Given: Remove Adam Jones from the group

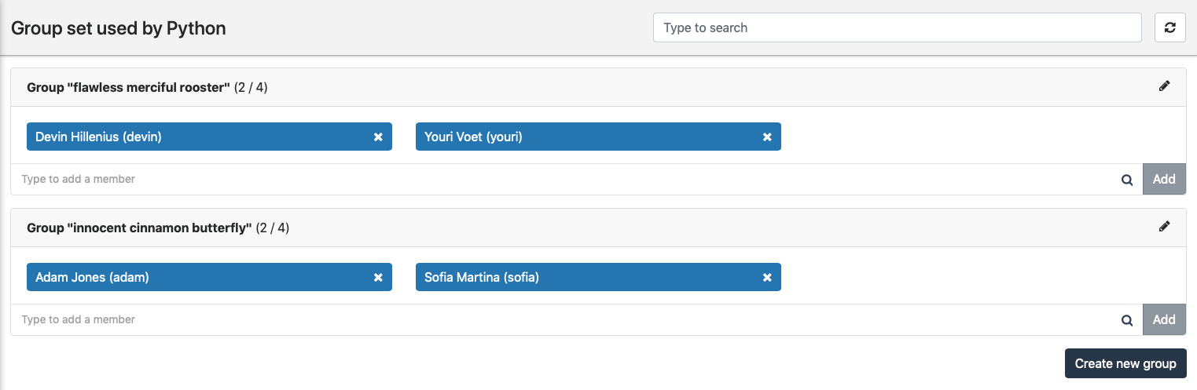Looking at the screenshot, I should pos(378,277).
